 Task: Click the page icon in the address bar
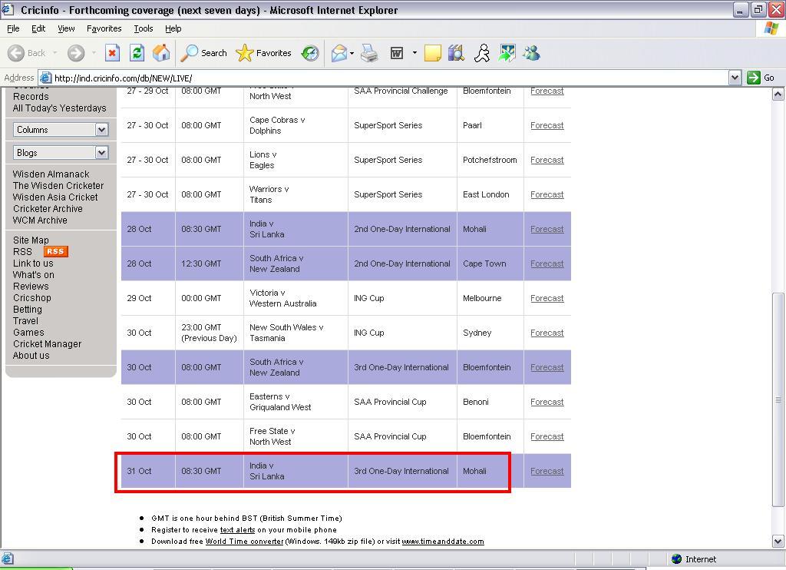45,78
